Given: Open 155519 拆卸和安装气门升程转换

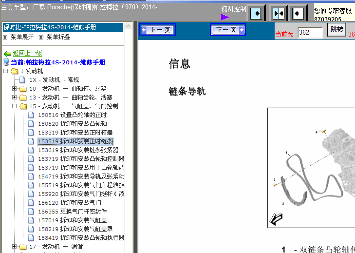Looking at the screenshot, I should pyautogui.click(x=81, y=185).
